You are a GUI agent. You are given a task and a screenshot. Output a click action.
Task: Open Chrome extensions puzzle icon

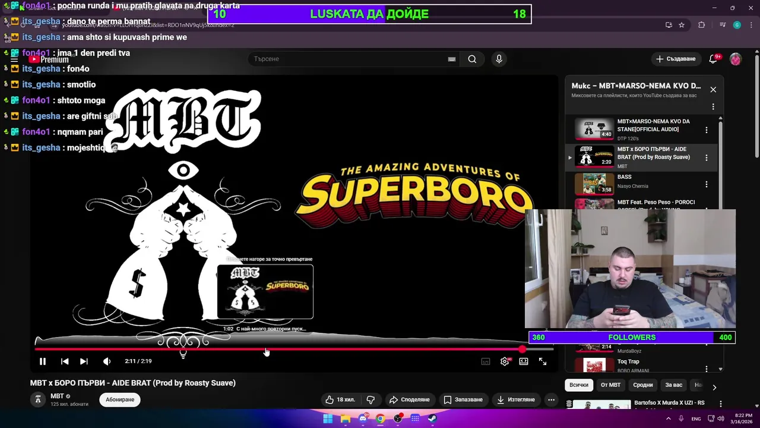point(702,25)
